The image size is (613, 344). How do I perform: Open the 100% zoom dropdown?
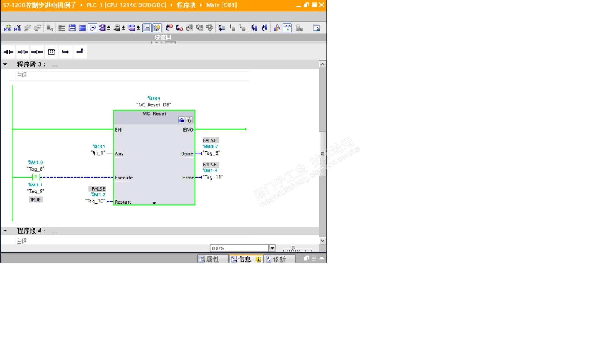(x=272, y=248)
